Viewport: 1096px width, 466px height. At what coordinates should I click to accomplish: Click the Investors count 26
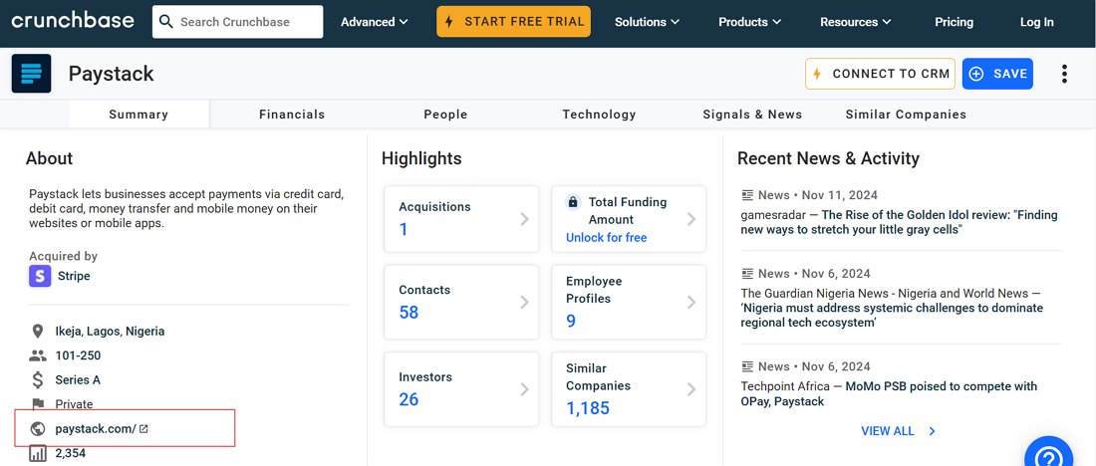pos(409,399)
